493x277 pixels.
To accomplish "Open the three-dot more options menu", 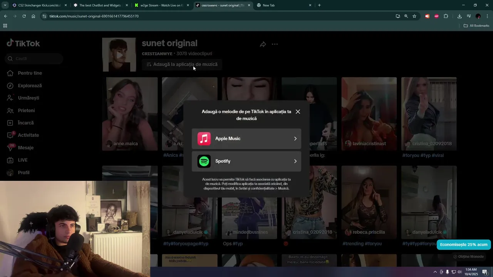I will point(275,44).
